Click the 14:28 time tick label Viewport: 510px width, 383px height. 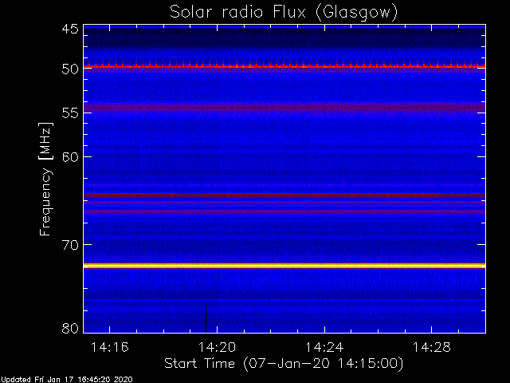[432, 347]
